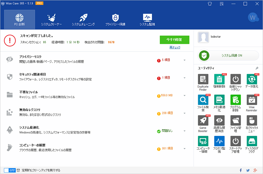Image resolution: width=263 pixels, height=174 pixels.
Task: Open 高度な履歴消去 utility
Action: [x=219, y=124]
